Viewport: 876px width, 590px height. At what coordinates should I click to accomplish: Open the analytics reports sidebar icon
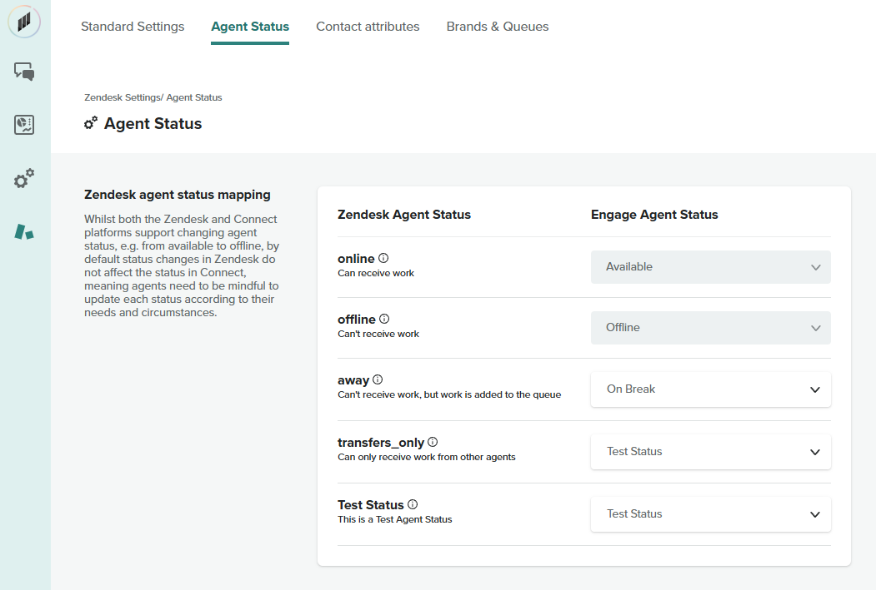[x=24, y=126]
